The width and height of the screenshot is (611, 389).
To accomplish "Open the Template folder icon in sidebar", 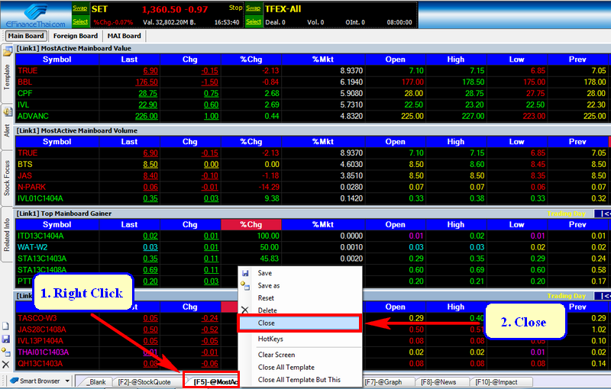I will point(8,51).
